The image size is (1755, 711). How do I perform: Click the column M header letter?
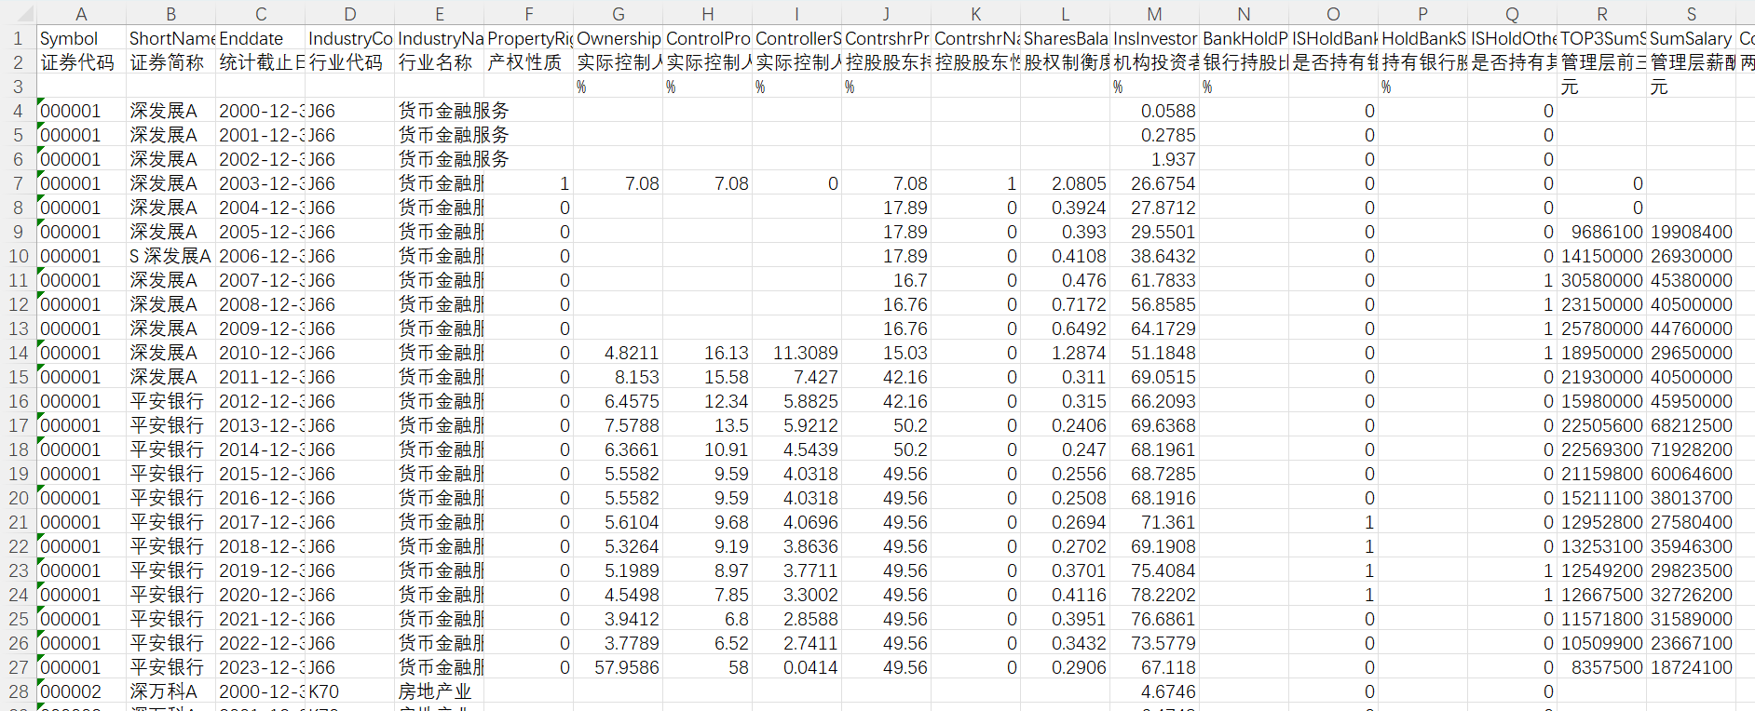pyautogui.click(x=1154, y=13)
